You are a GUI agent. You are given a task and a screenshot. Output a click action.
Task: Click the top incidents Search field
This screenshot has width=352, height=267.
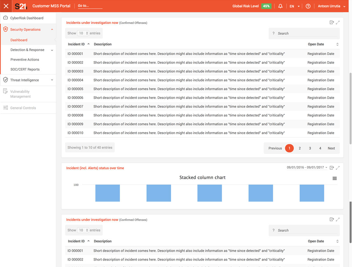tap(304, 33)
